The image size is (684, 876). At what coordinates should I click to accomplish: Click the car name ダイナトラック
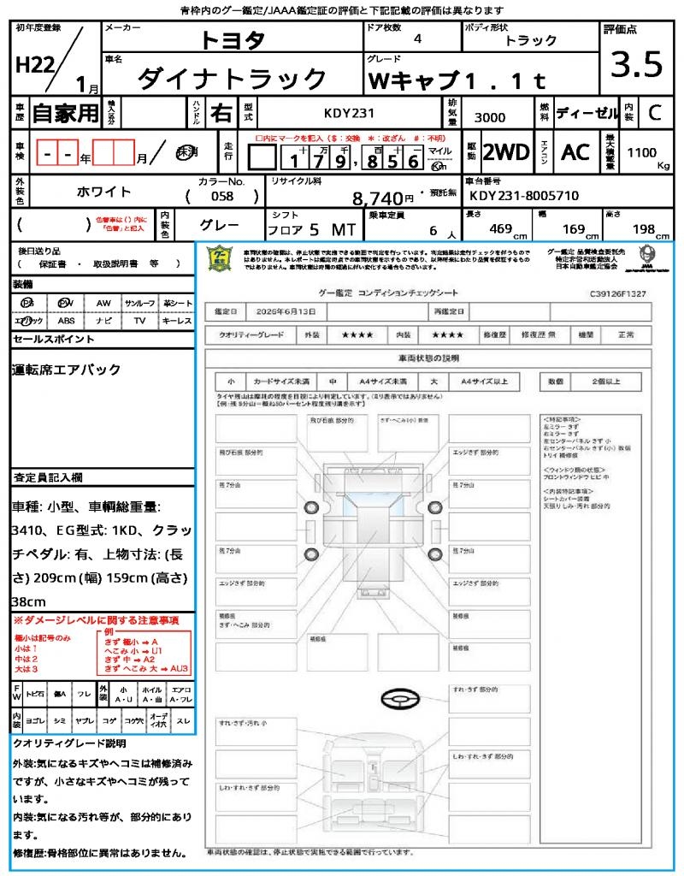click(x=232, y=79)
